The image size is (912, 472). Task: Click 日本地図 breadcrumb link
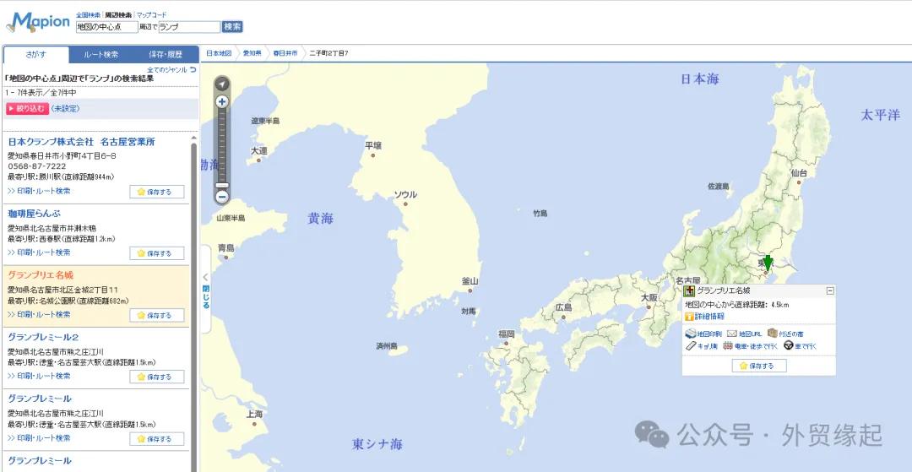click(219, 53)
